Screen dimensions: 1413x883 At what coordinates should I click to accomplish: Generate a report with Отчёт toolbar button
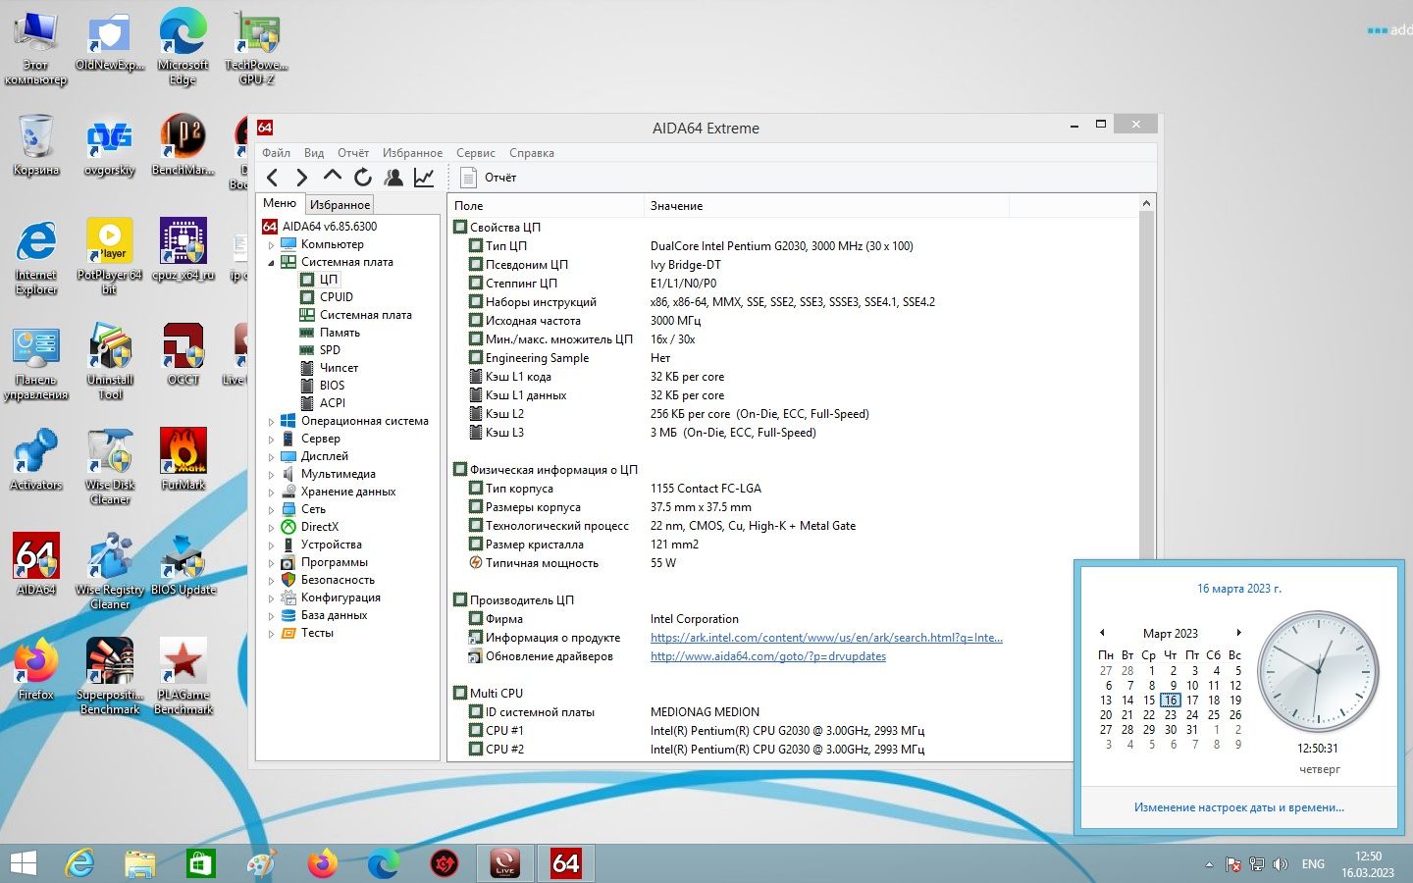(x=489, y=178)
